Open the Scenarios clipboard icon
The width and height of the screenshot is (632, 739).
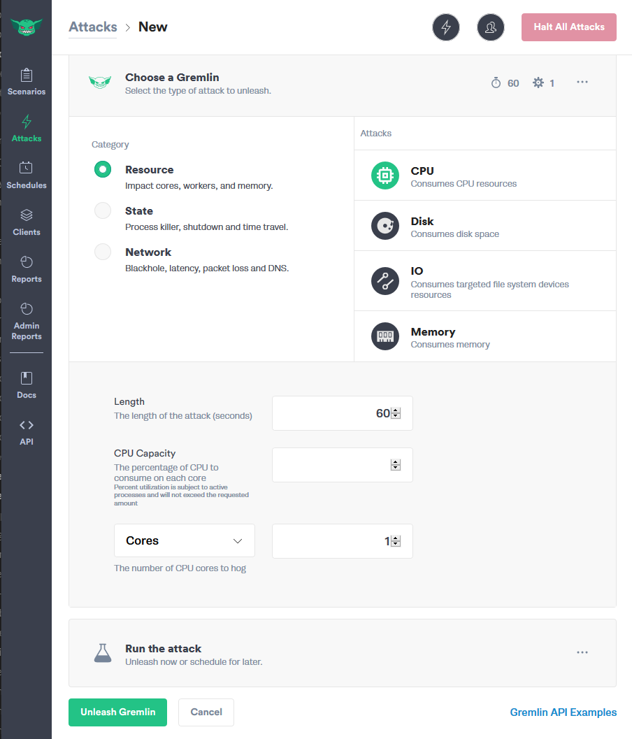27,75
